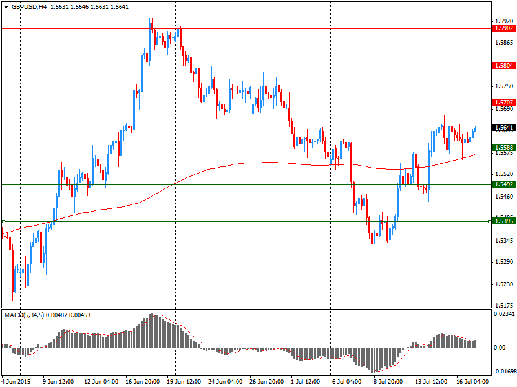The height and width of the screenshot is (387, 517).
Task: Click the MACD zero level label 0.00
Action: pos(500,348)
